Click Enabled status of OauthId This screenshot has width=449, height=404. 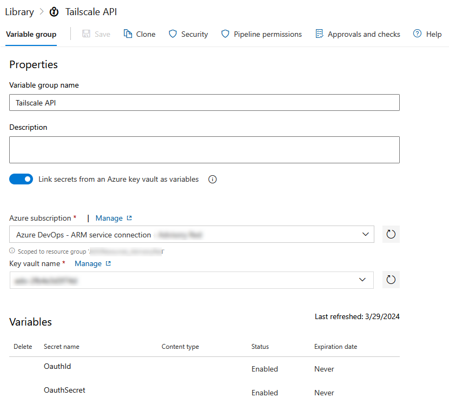coord(265,369)
